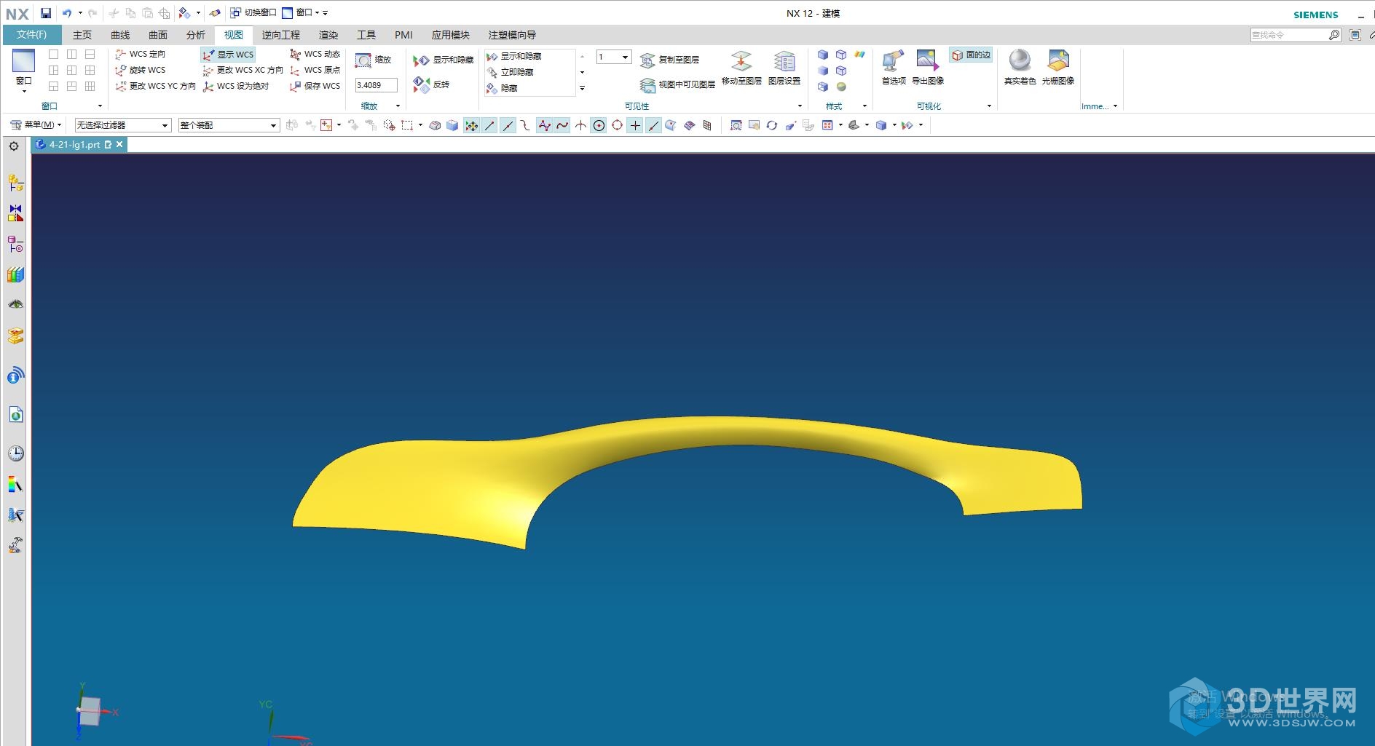The image size is (1375, 746).
Task: Click 更改 WCS XC 方向 command
Action: click(x=243, y=70)
